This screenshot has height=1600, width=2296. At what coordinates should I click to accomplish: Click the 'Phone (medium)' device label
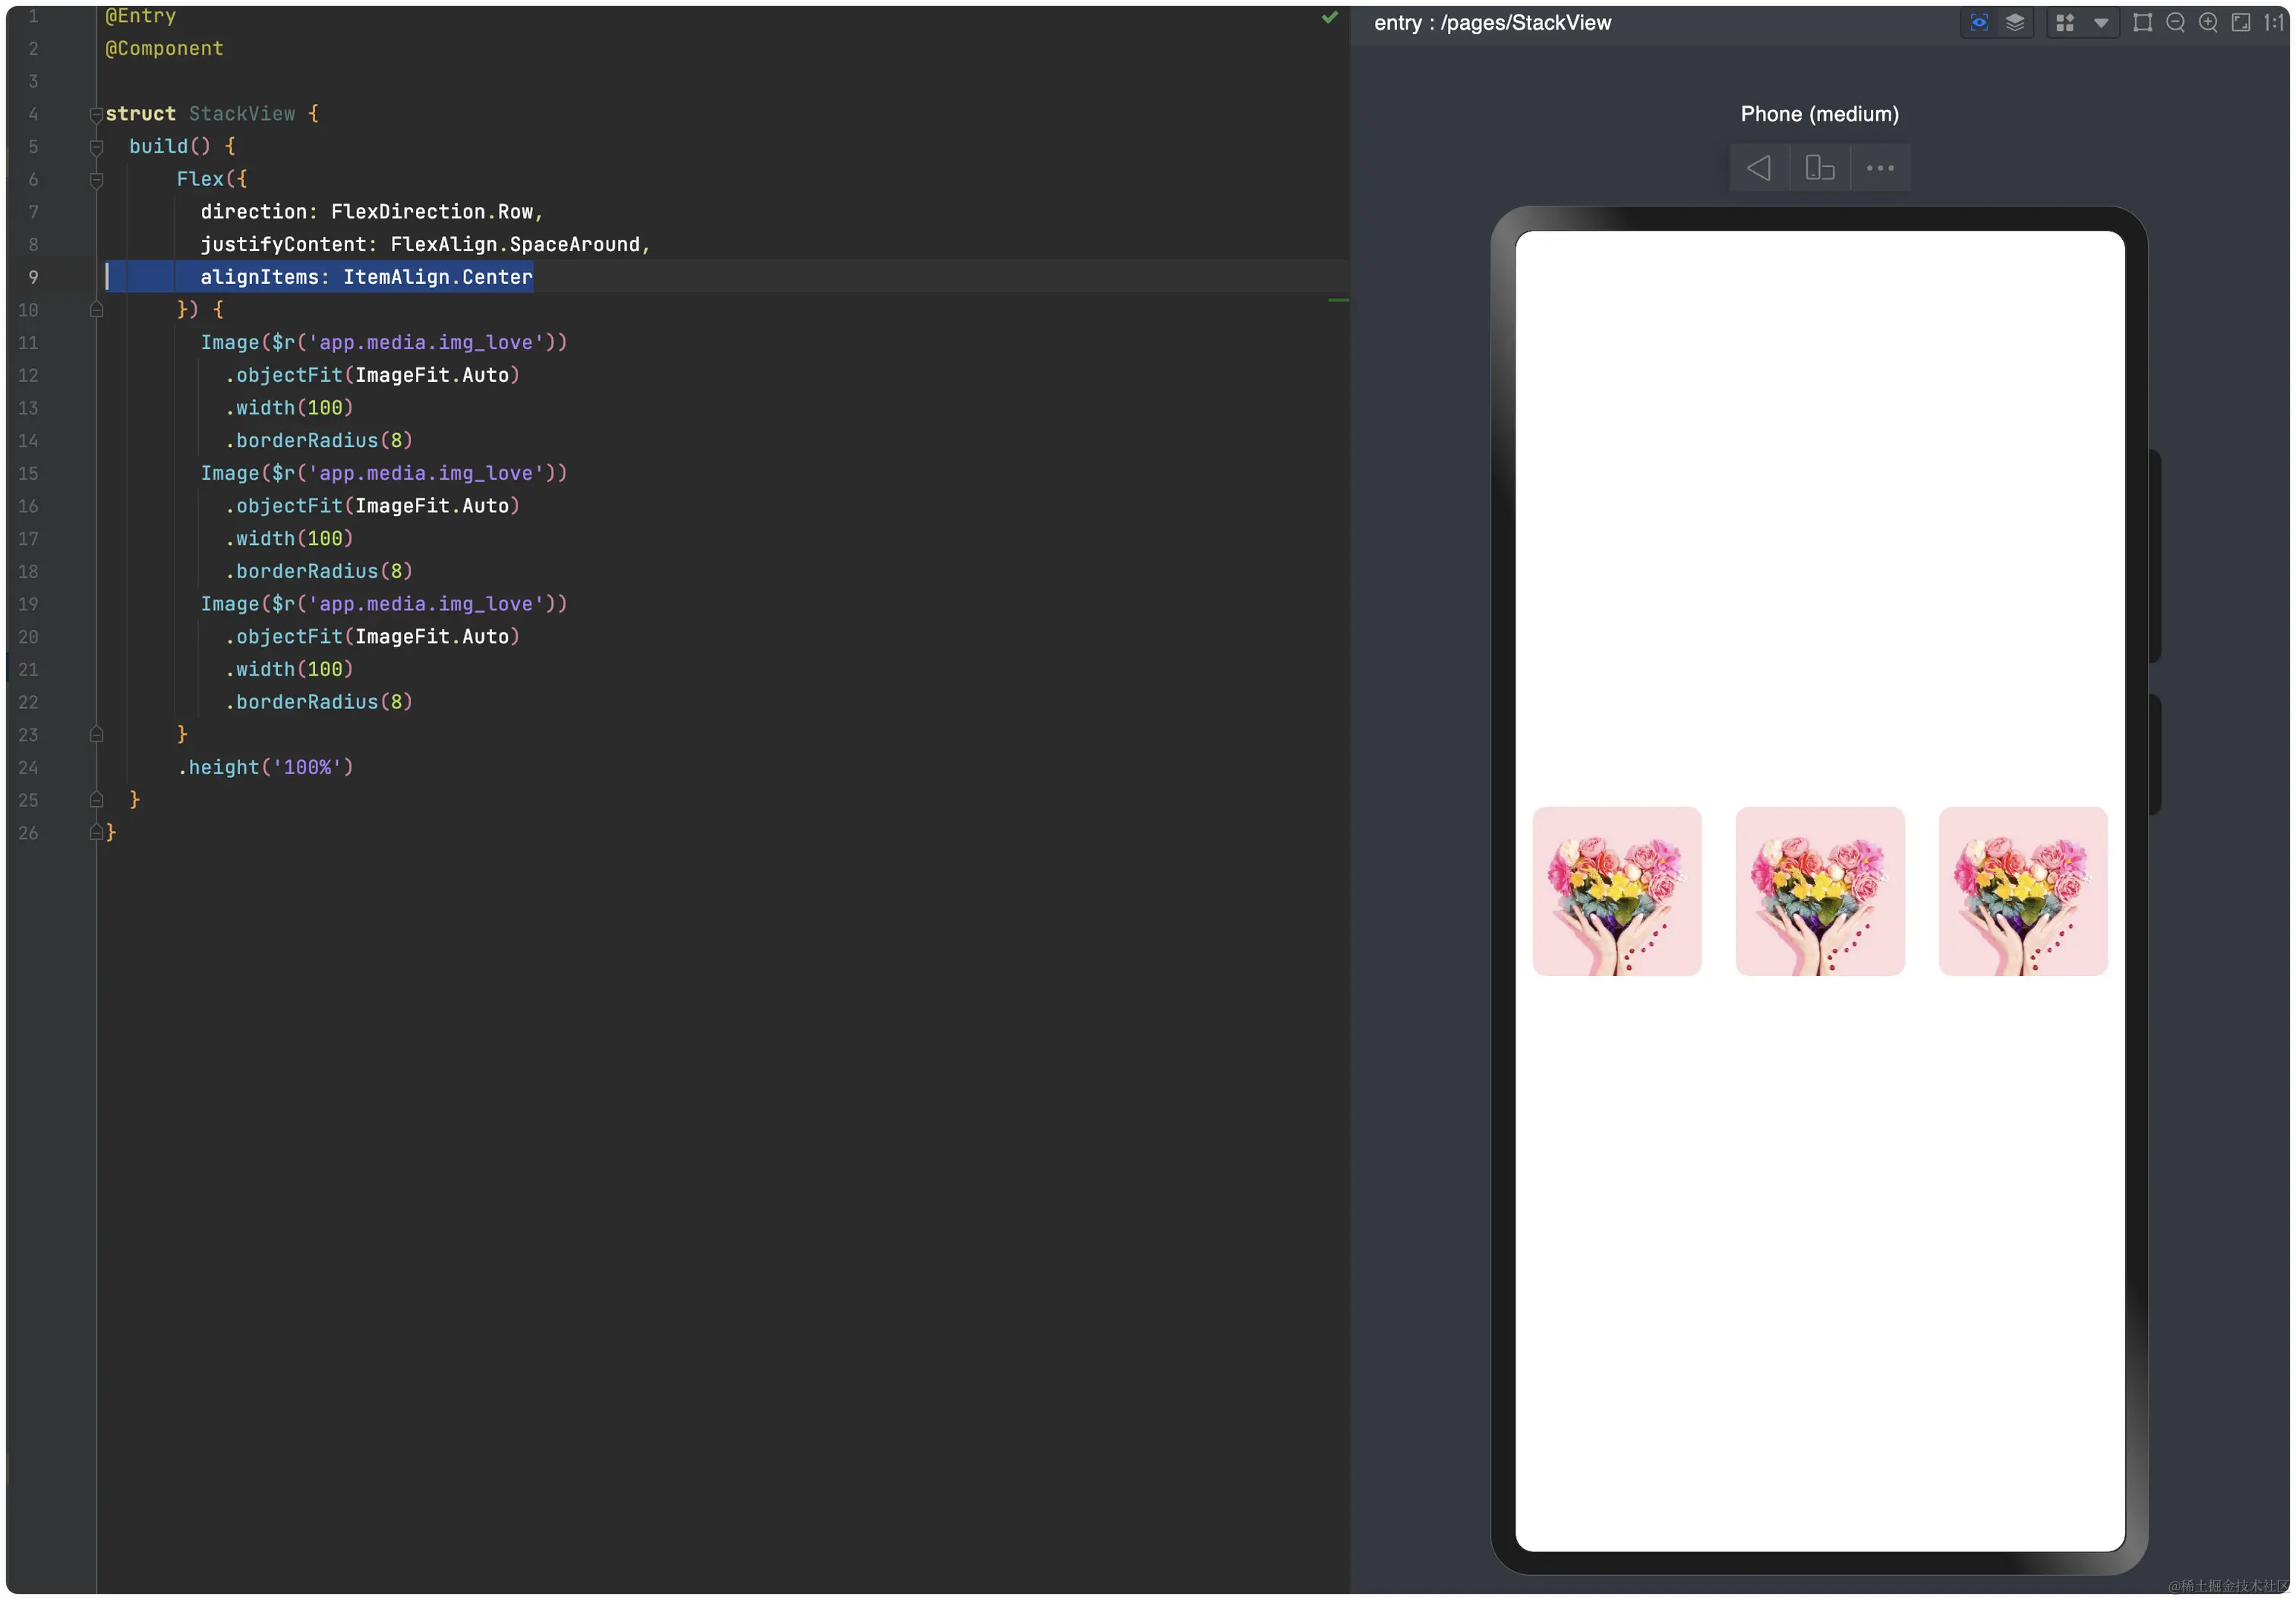tap(1819, 114)
